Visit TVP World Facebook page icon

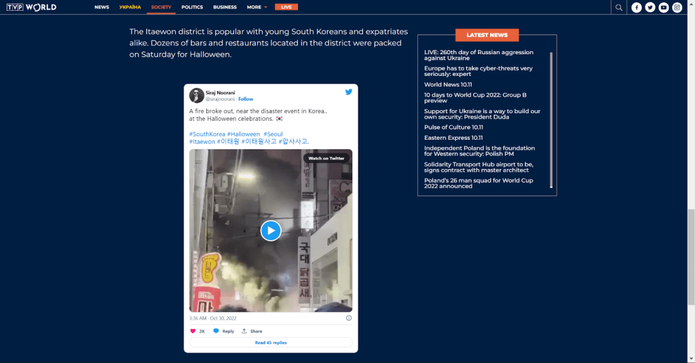click(637, 7)
